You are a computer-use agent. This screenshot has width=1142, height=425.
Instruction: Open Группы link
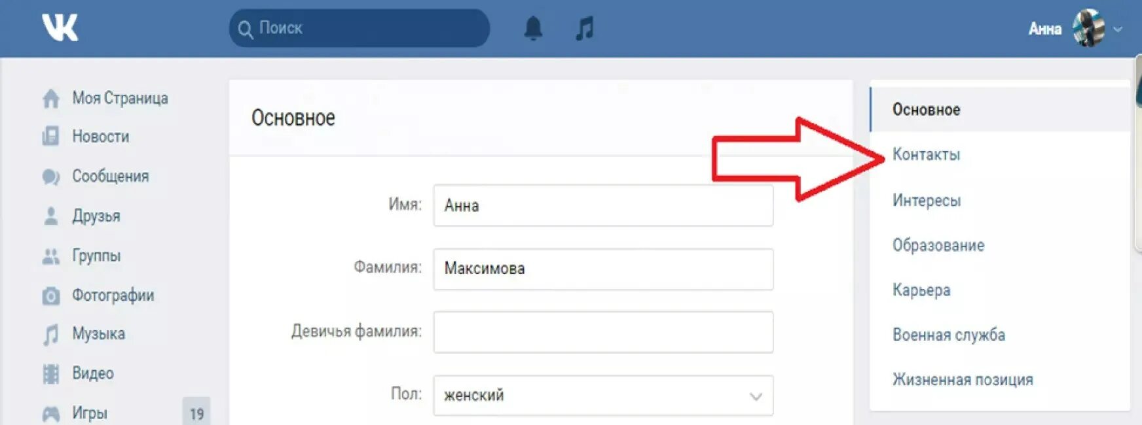(96, 255)
